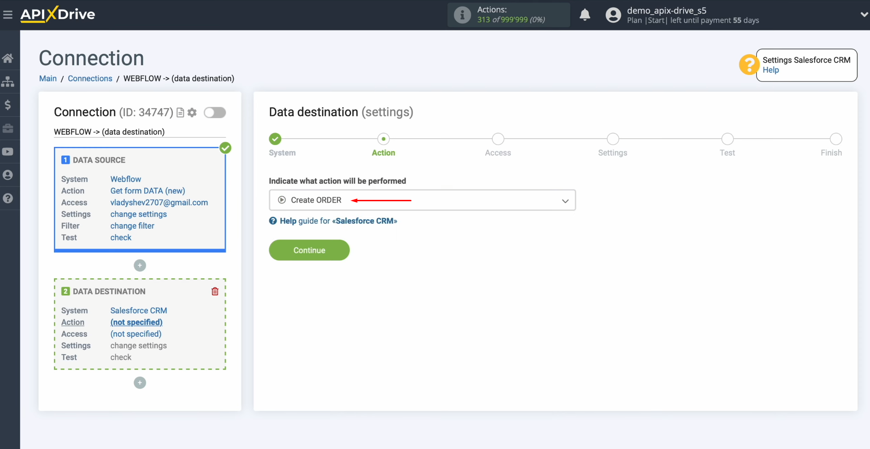This screenshot has height=449, width=870.
Task: Delete Data Destination using the trash icon
Action: (215, 291)
